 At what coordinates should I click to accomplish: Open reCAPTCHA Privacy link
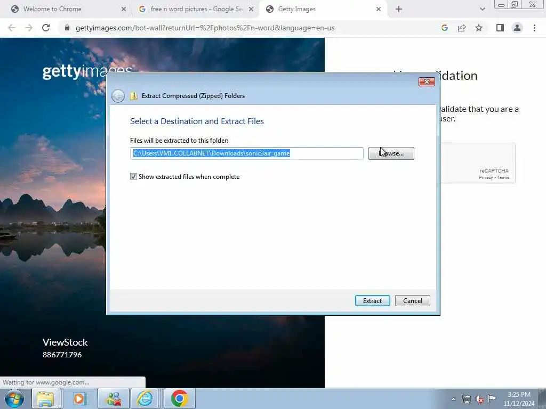486,177
